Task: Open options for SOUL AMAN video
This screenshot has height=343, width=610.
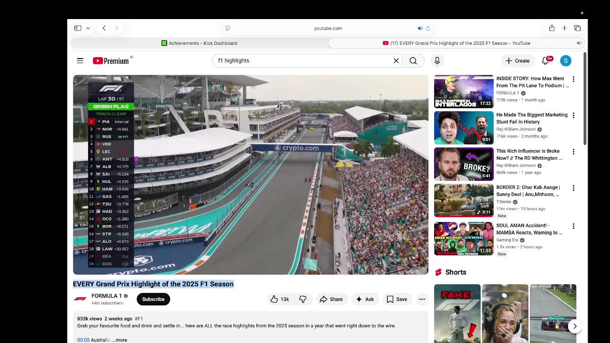Action: (x=573, y=226)
